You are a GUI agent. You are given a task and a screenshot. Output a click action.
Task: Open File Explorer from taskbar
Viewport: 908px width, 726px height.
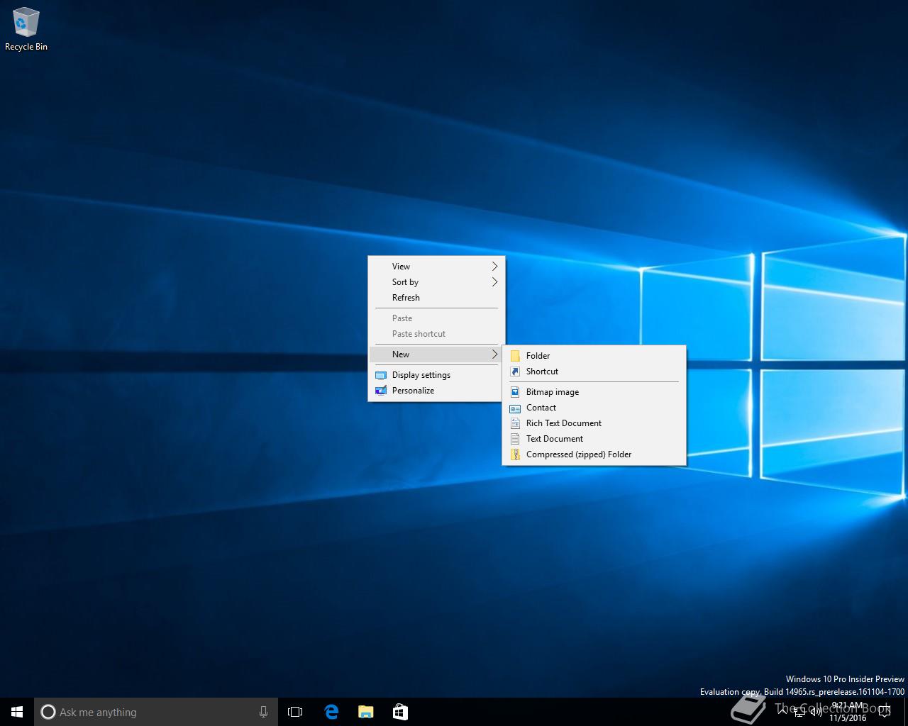[365, 712]
